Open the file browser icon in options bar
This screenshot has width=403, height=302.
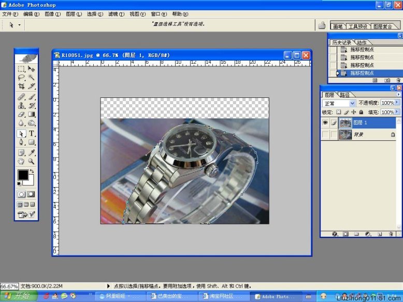click(x=322, y=25)
